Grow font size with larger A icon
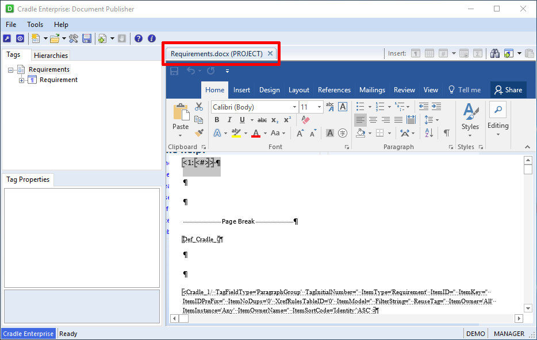Screen dimensions: 537x340 [300, 133]
